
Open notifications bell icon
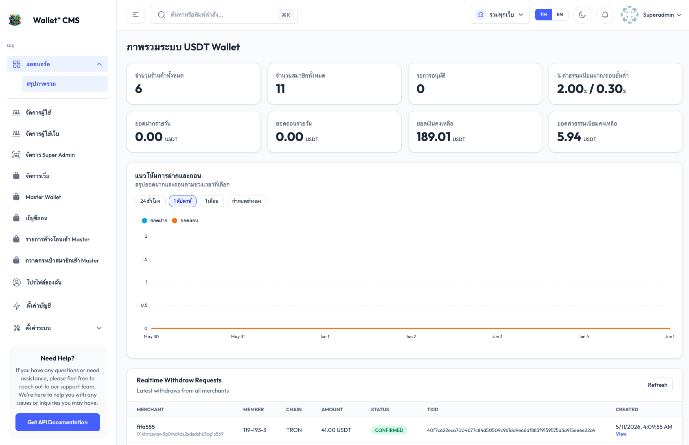605,15
